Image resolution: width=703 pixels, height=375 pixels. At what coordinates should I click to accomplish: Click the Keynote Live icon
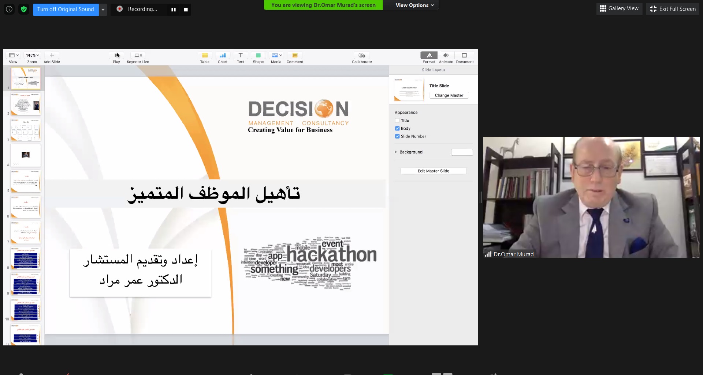pos(138,56)
